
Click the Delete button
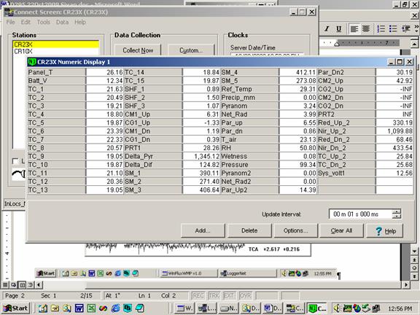249,230
